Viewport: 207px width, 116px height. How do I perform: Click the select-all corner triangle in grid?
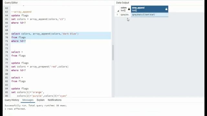pos(118,11)
